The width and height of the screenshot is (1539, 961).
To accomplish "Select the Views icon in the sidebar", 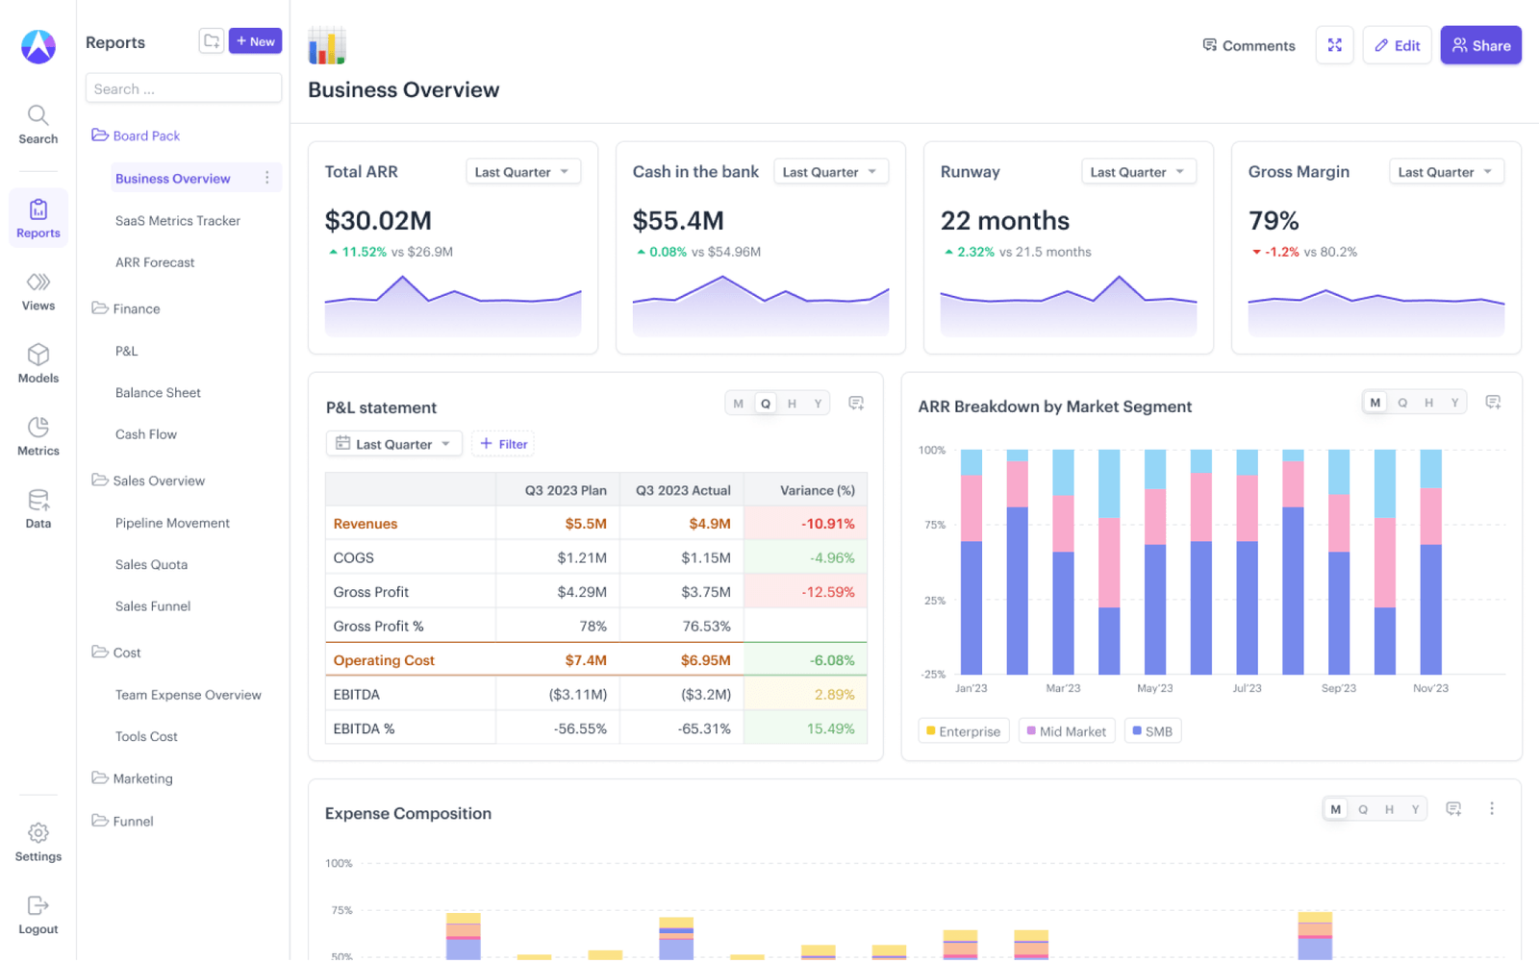I will click(38, 290).
